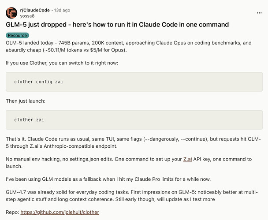This screenshot has width=268, height=220.
Task: Click the "That's it. Claude Code runs" paragraph
Action: point(132,143)
